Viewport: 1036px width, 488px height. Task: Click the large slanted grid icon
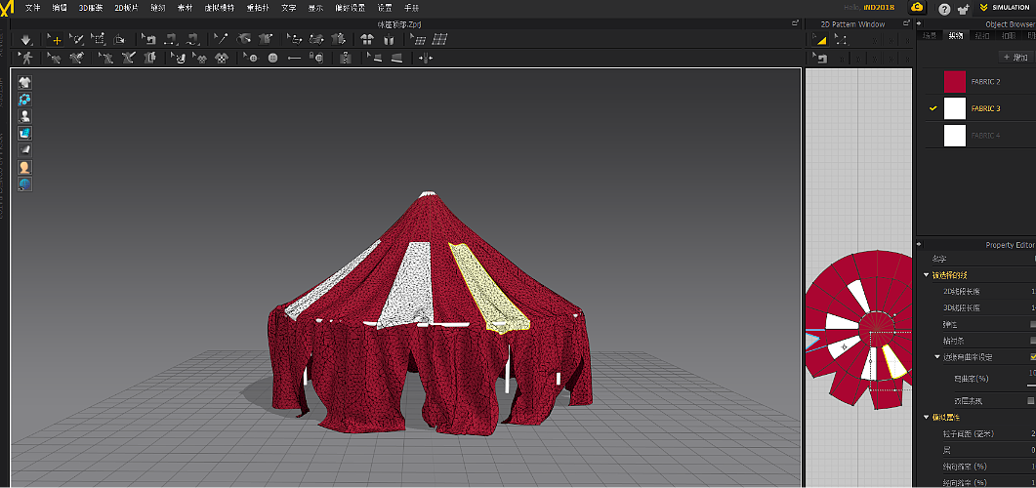[x=440, y=40]
